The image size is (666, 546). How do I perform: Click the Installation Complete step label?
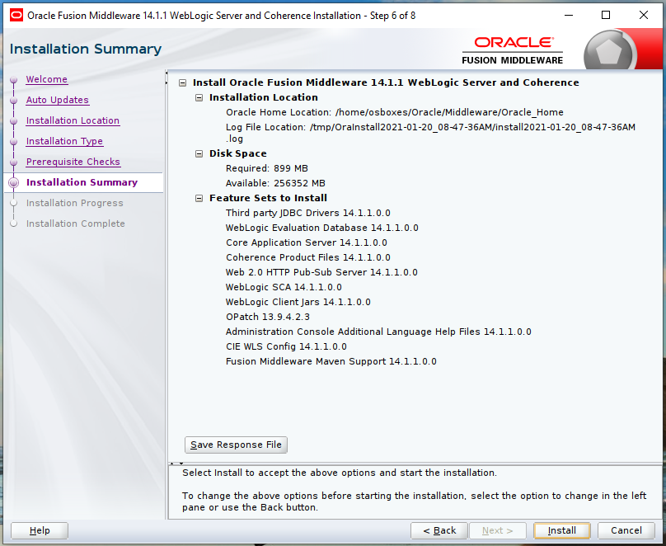[x=76, y=224]
